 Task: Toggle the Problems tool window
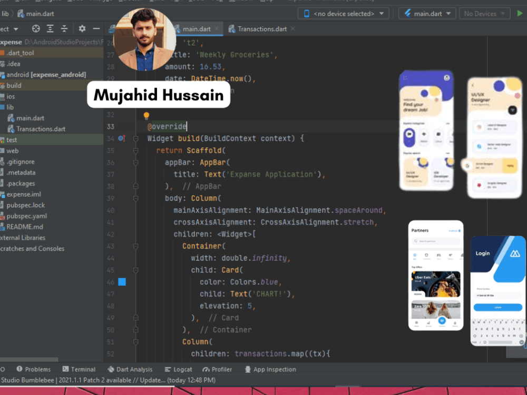coord(34,369)
